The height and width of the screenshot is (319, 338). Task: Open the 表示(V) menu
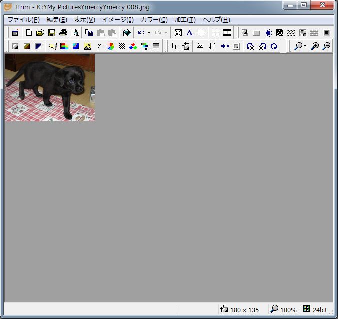pos(84,20)
